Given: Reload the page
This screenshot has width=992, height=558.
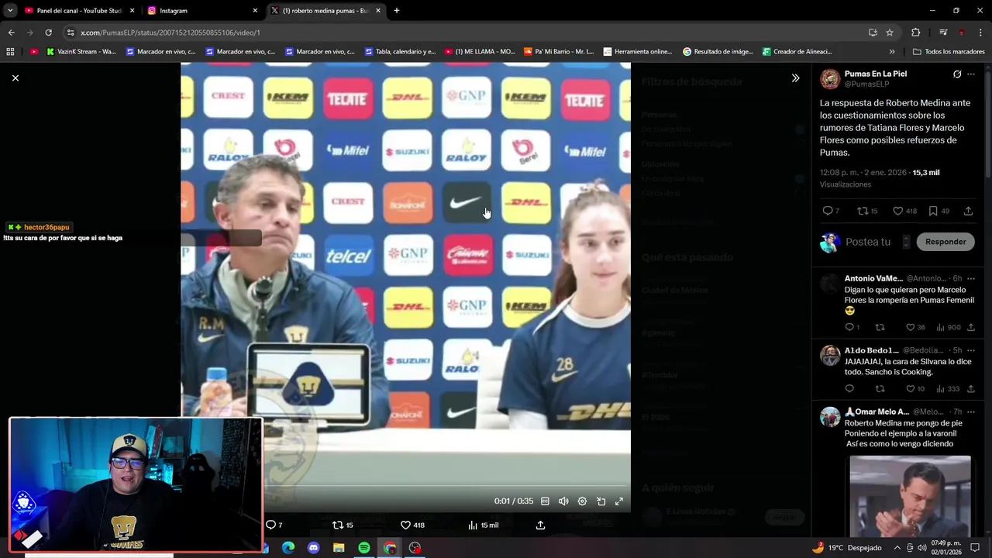Looking at the screenshot, I should [x=48, y=33].
